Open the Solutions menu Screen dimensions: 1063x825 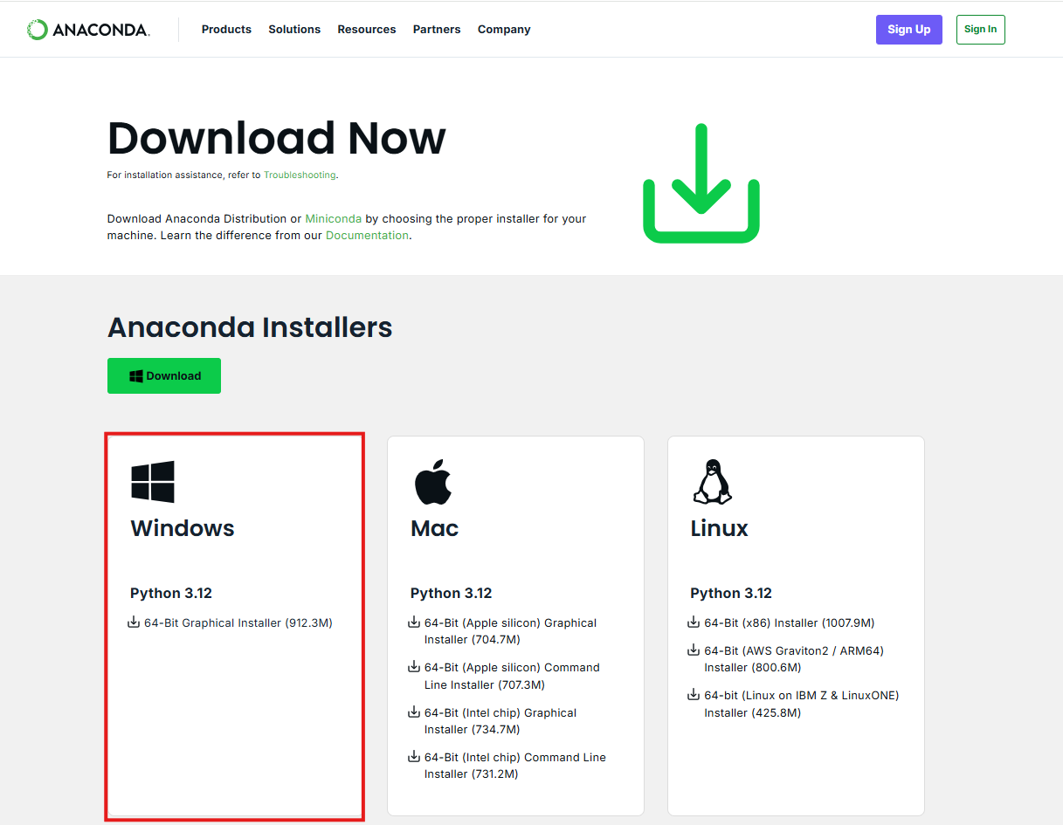[294, 30]
